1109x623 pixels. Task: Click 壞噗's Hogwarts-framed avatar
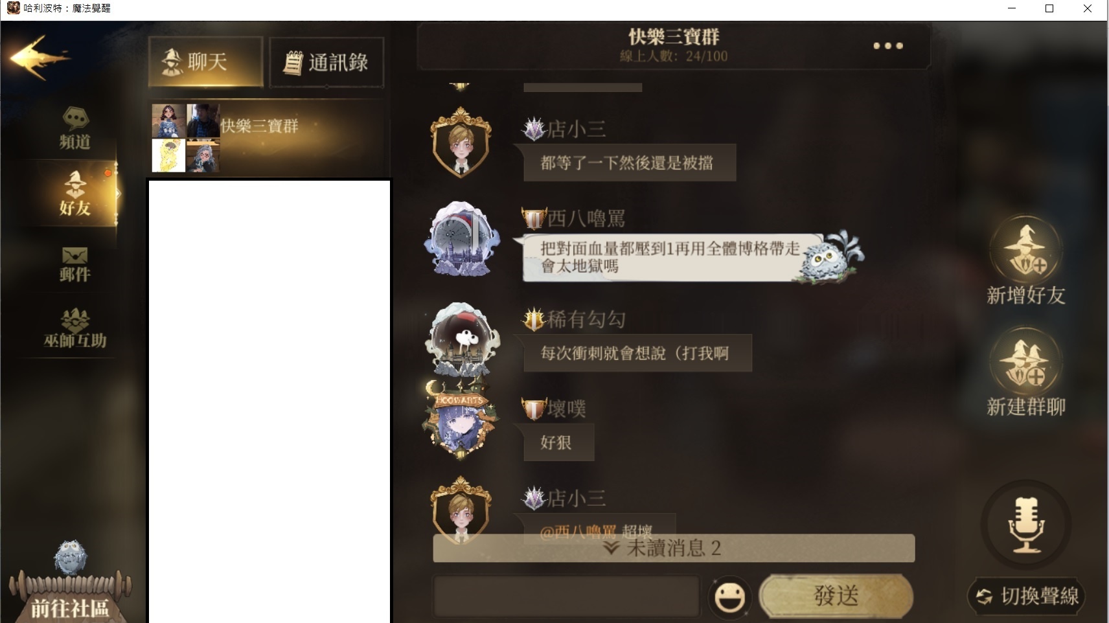tap(460, 420)
